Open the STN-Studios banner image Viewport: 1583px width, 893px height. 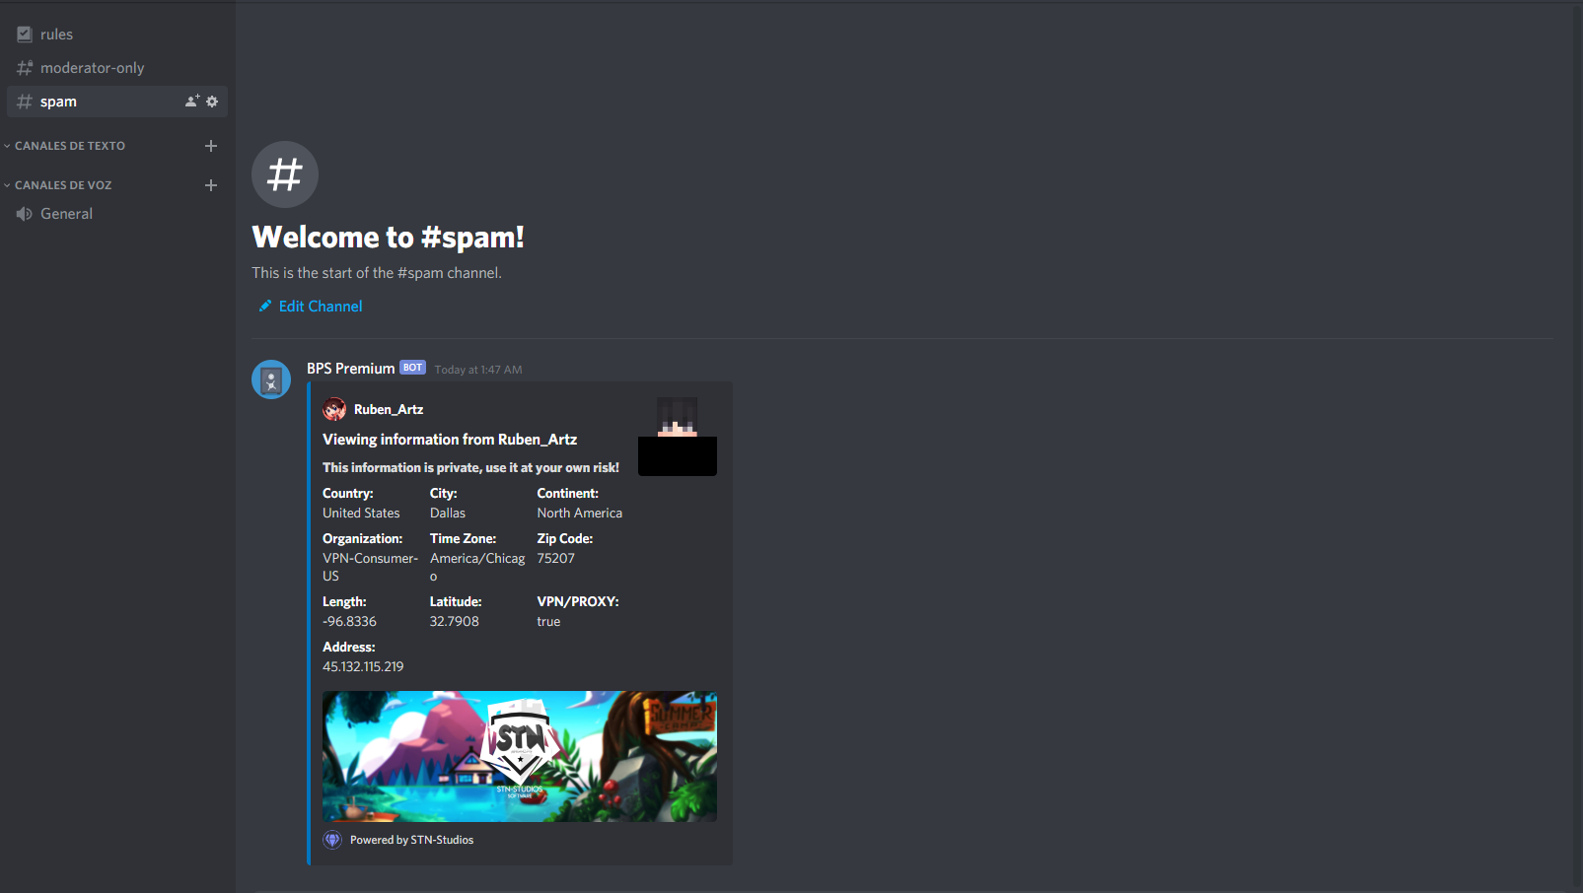[520, 756]
